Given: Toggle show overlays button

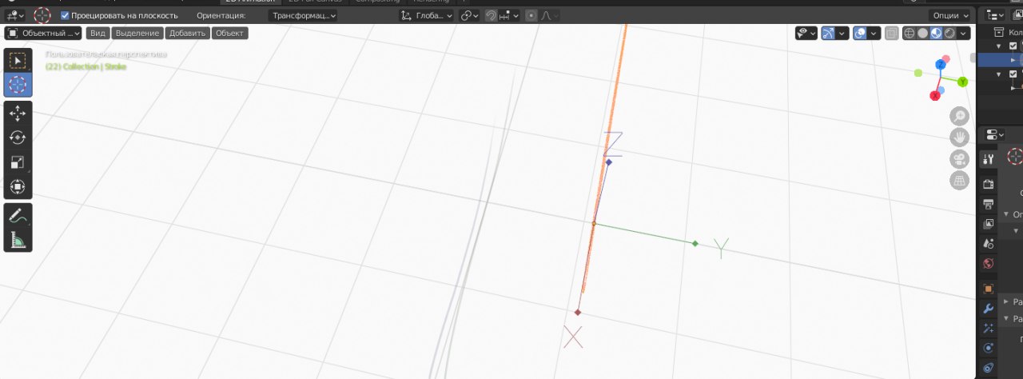Looking at the screenshot, I should [x=860, y=33].
